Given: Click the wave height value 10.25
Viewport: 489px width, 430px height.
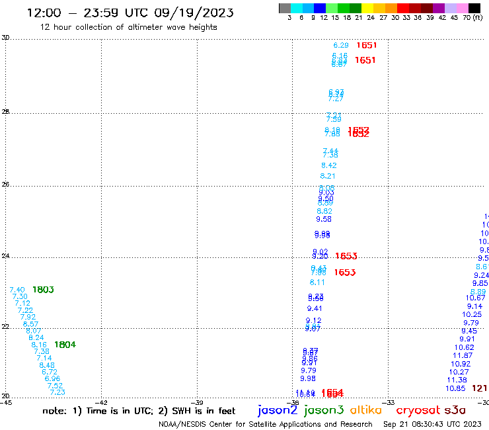Looking at the screenshot, I should click(x=472, y=314).
